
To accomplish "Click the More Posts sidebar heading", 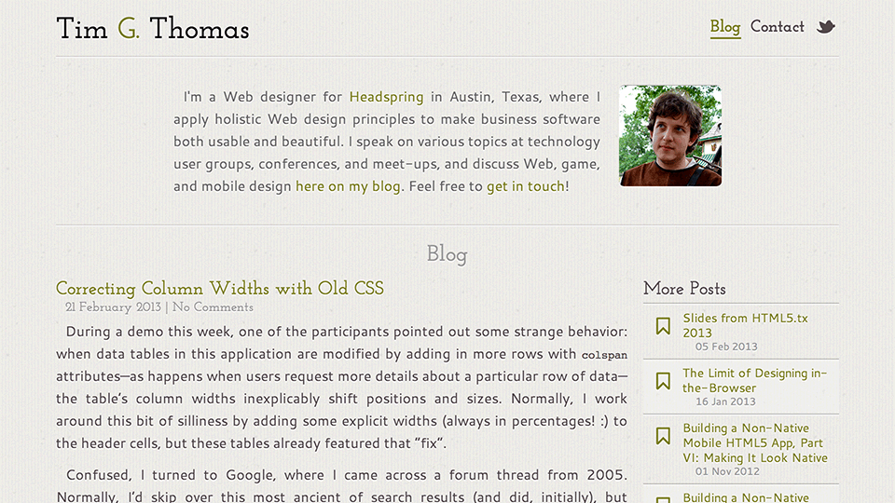I will 684,289.
